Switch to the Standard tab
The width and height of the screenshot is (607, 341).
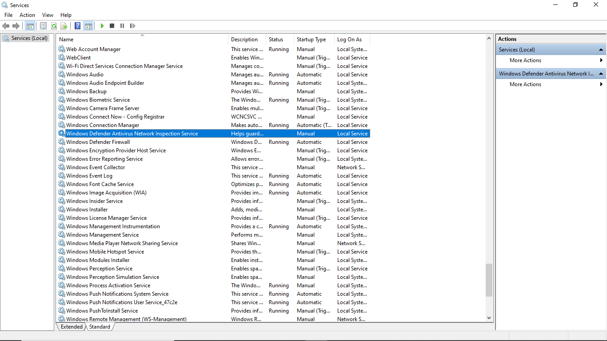(100, 327)
